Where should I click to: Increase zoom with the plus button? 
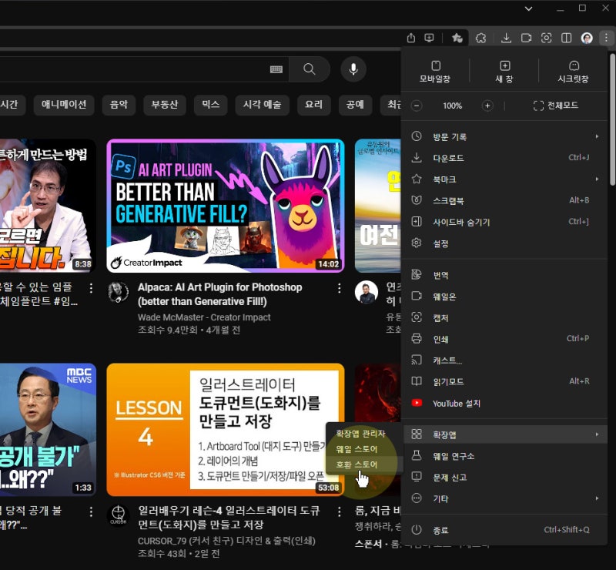pos(487,106)
